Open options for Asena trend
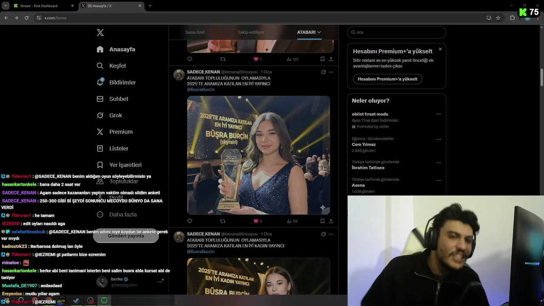 (439, 180)
